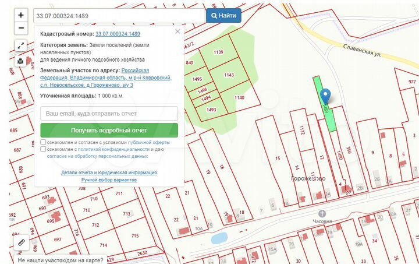Close the parcel info popup

click(177, 31)
